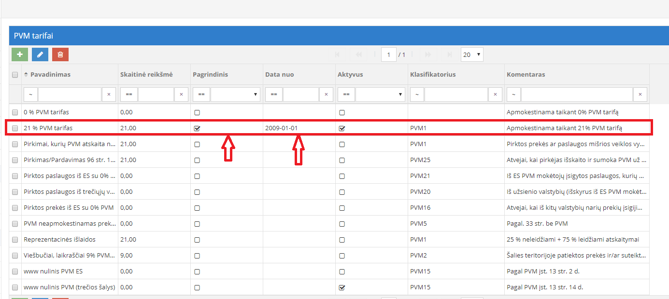Click the green add new record button
Screen dimensions: 669x299
point(20,54)
